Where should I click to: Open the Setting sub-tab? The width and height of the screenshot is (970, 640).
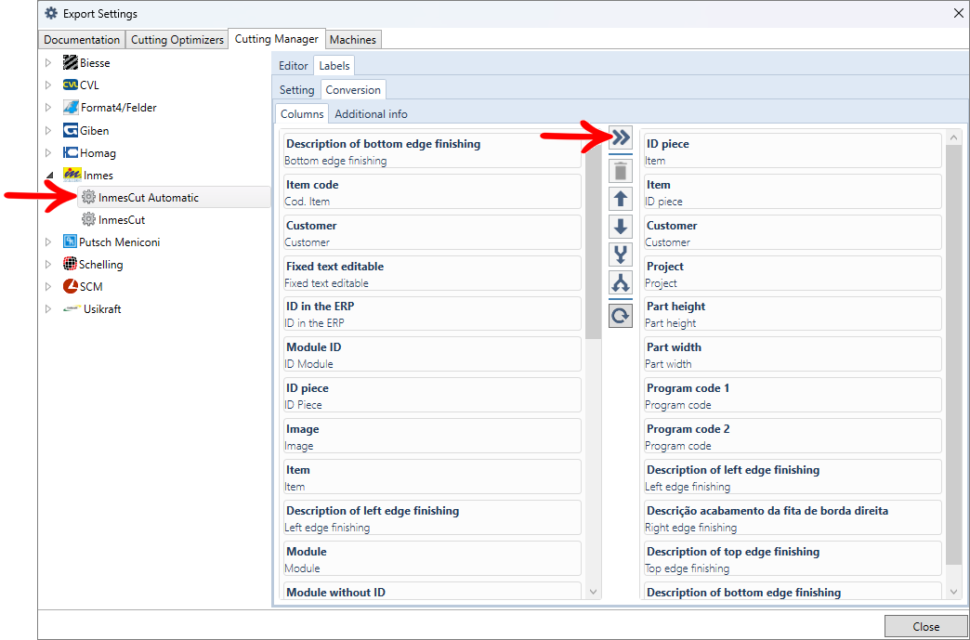coord(297,90)
